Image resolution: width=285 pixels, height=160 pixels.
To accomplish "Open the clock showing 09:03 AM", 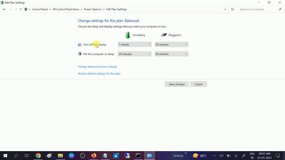I will pyautogui.click(x=265, y=156).
